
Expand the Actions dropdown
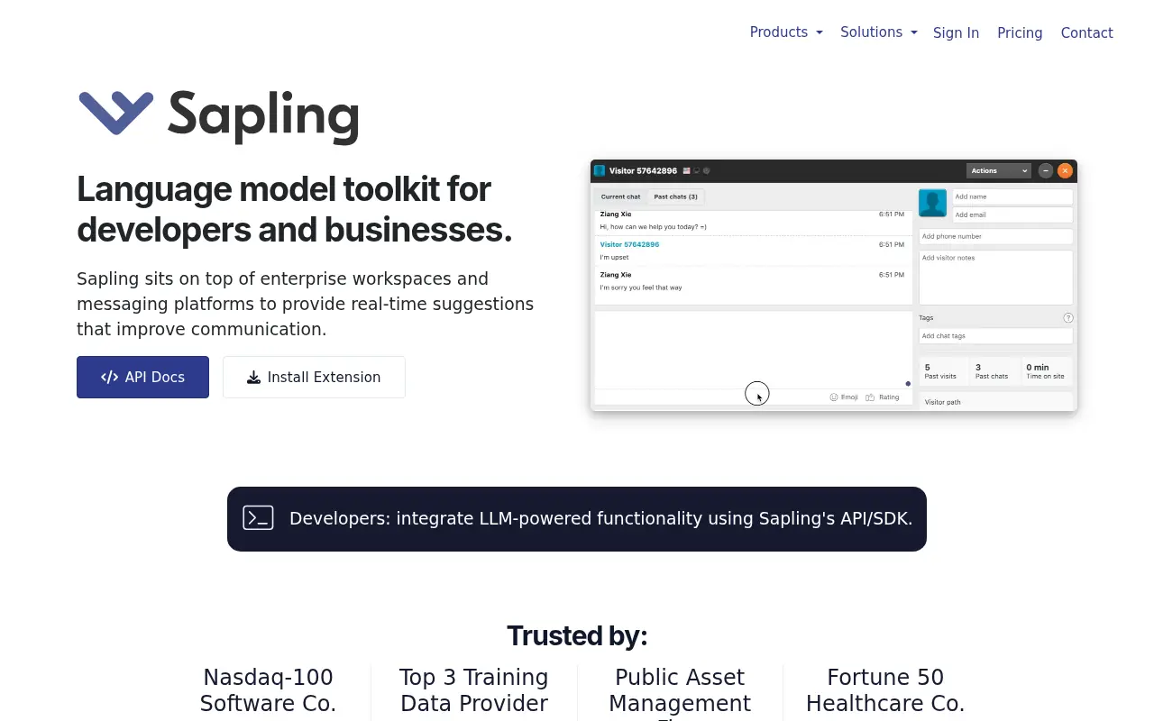tap(998, 170)
